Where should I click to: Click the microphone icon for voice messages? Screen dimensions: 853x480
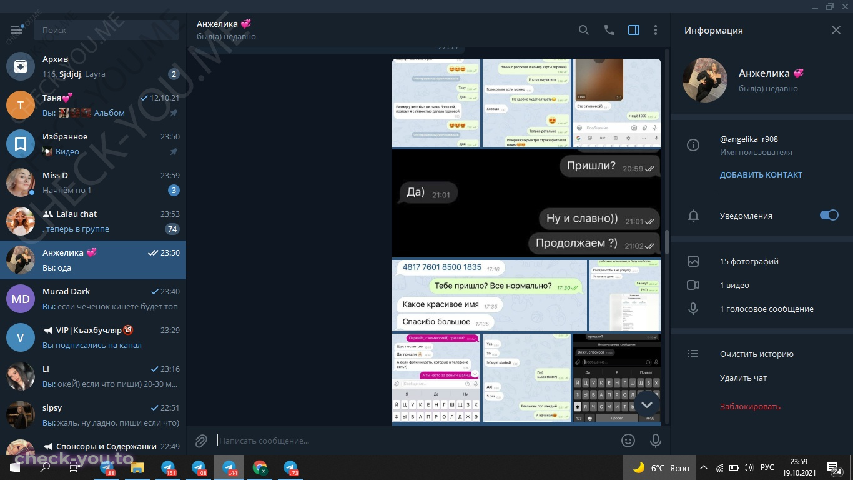tap(693, 309)
